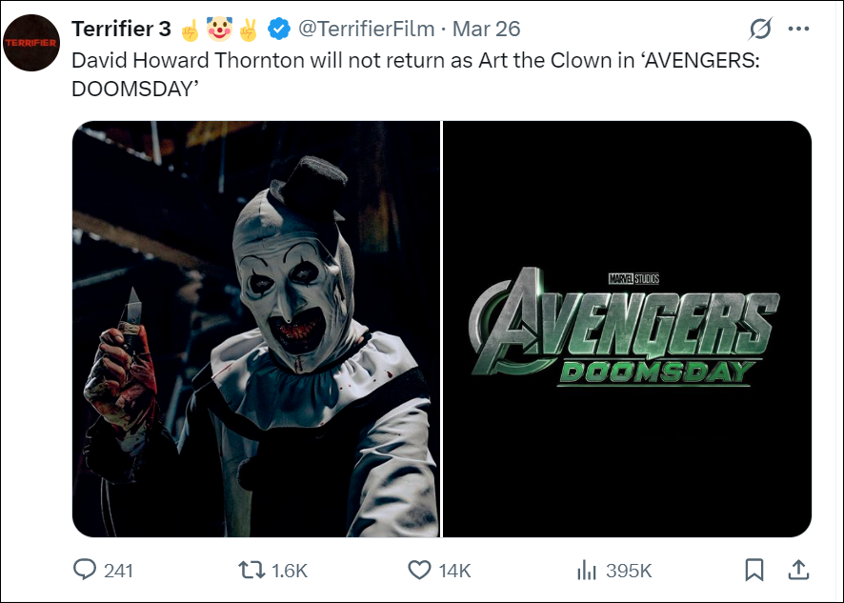This screenshot has height=603, width=844.
Task: Like the tweet with the heart icon
Action: [419, 570]
